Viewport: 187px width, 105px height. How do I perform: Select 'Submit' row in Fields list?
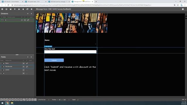point(17,70)
